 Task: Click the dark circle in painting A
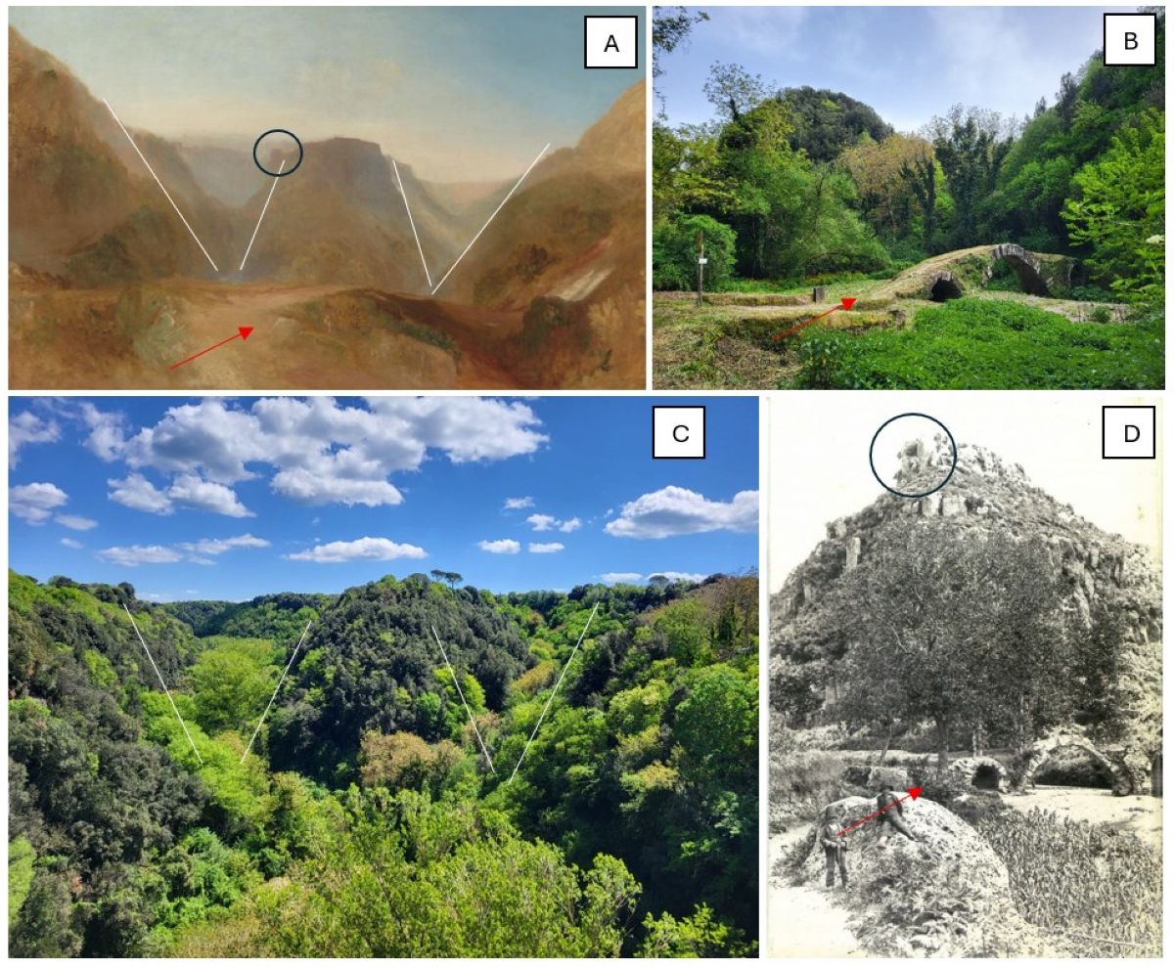(x=278, y=153)
